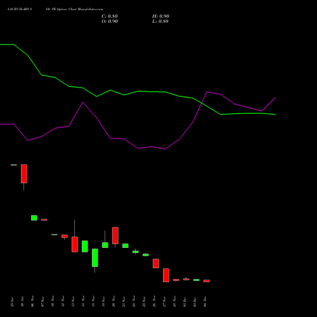Select the '10 Nov' date axis label

coord(53,302)
